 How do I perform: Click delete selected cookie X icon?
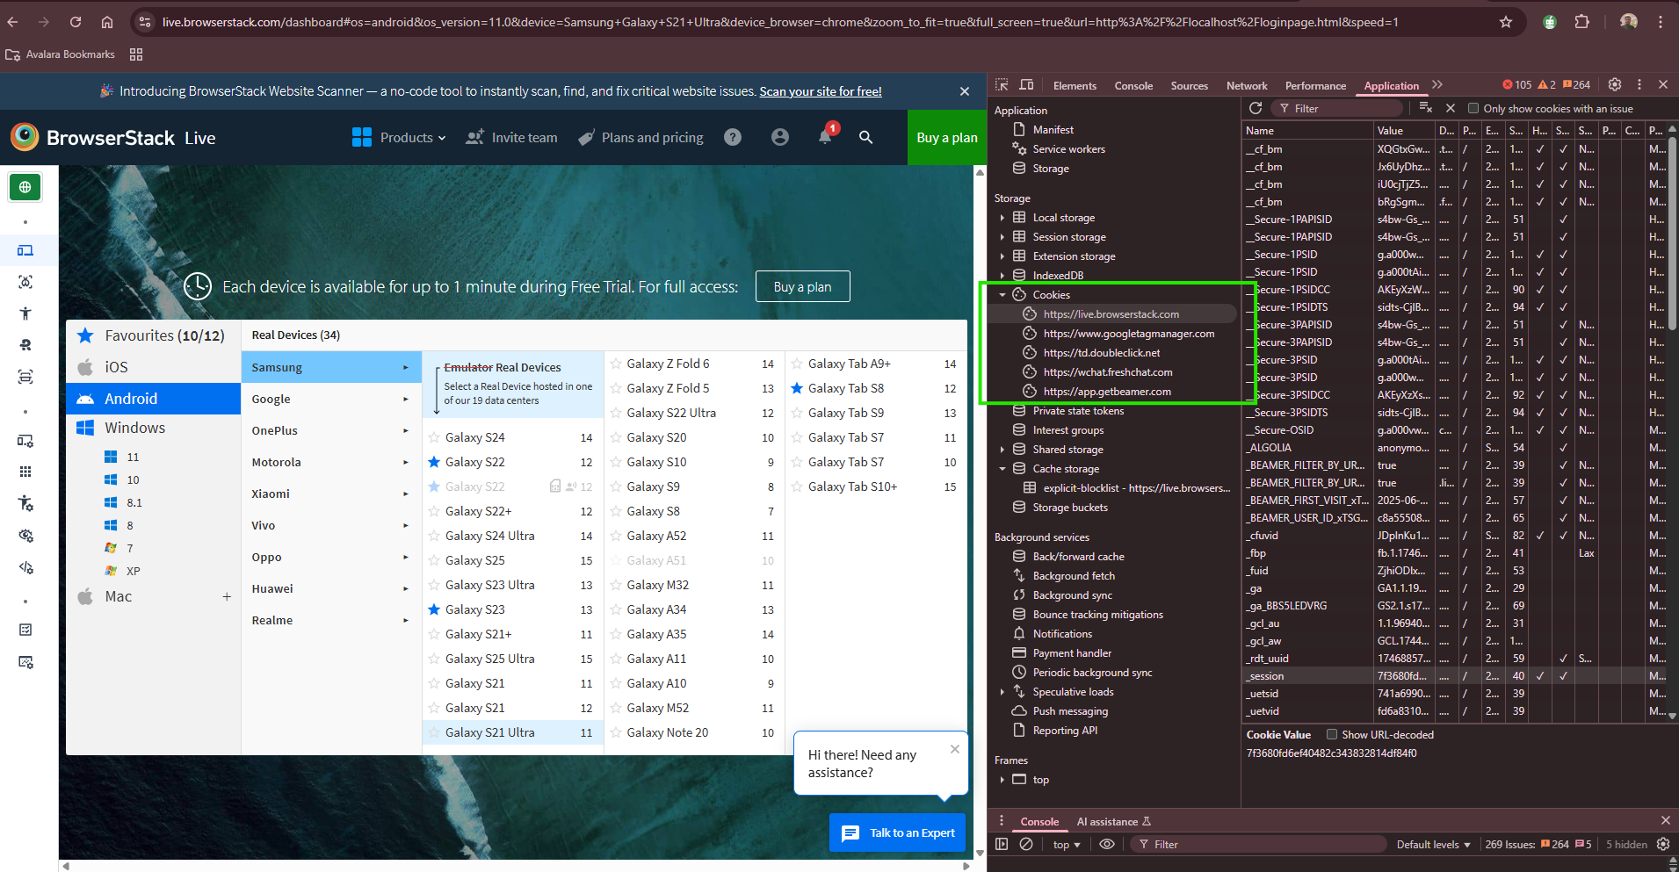(x=1451, y=108)
